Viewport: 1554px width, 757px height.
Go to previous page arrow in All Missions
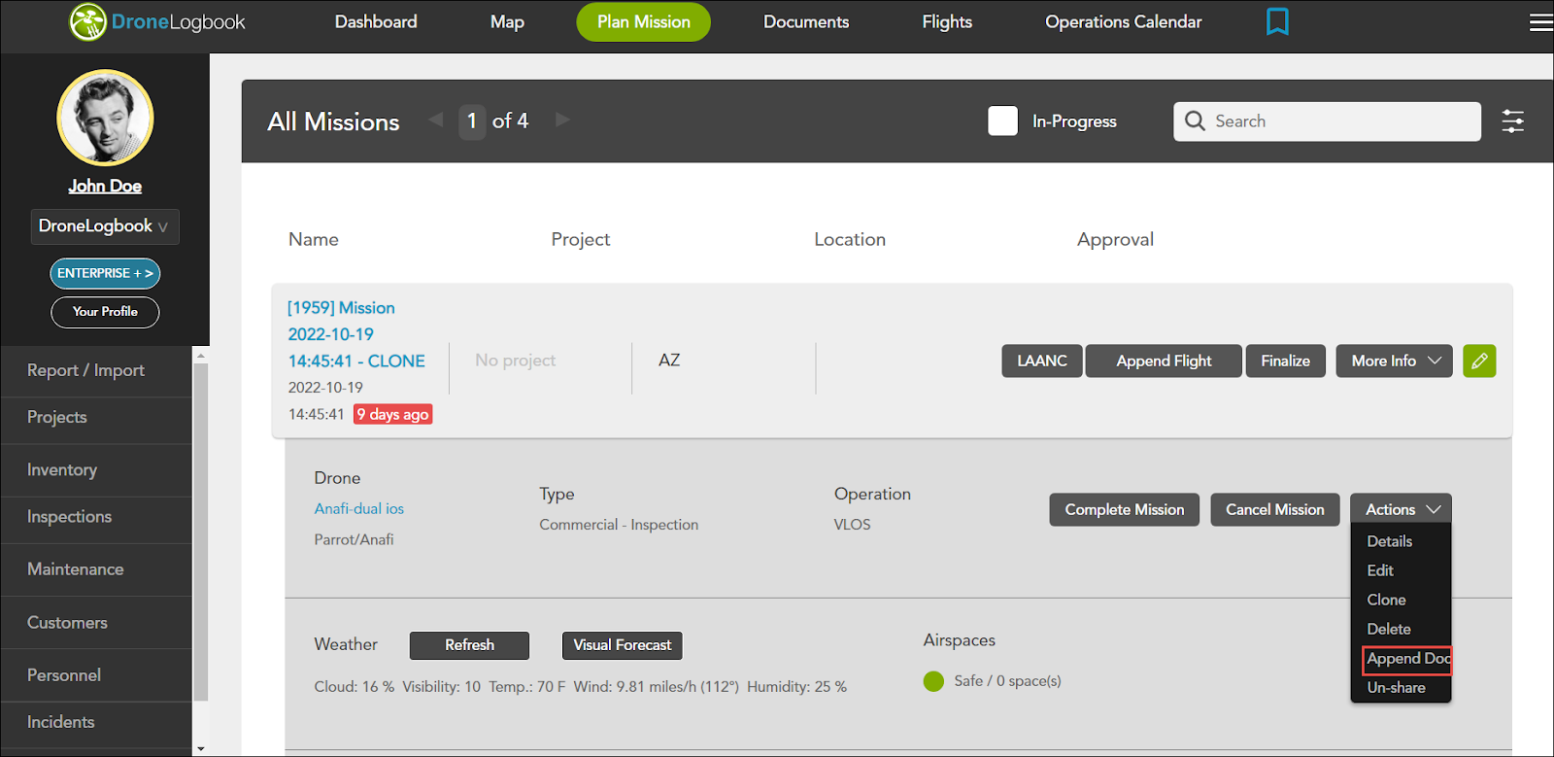436,120
